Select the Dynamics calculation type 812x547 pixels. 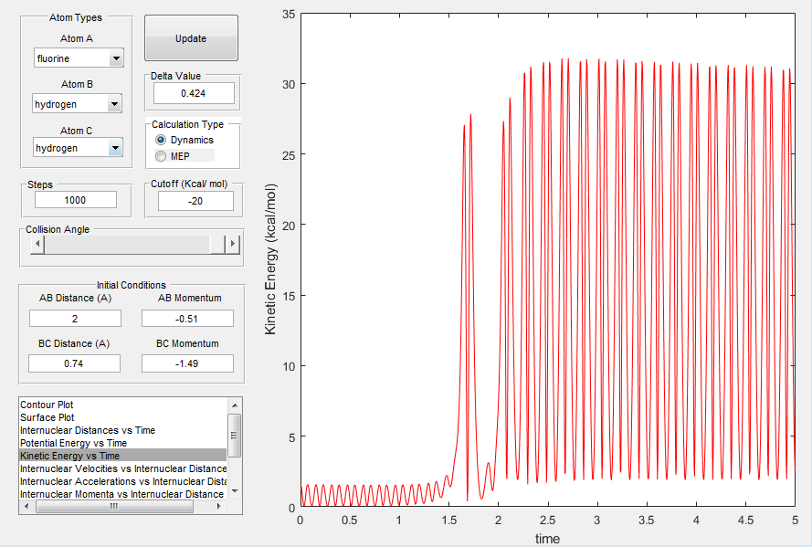pos(162,140)
